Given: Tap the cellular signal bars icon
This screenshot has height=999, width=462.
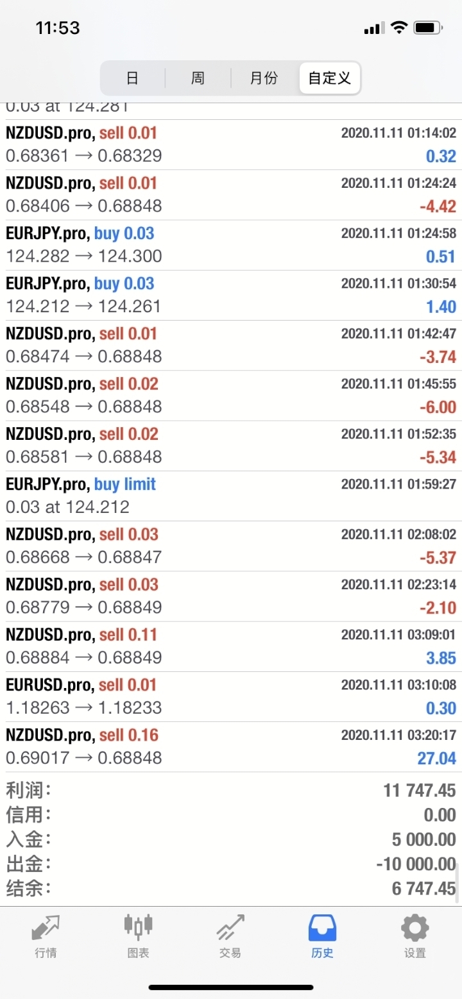Looking at the screenshot, I should pos(373,28).
